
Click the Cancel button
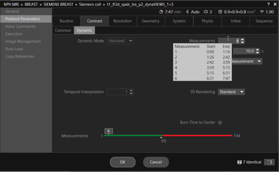(156, 162)
